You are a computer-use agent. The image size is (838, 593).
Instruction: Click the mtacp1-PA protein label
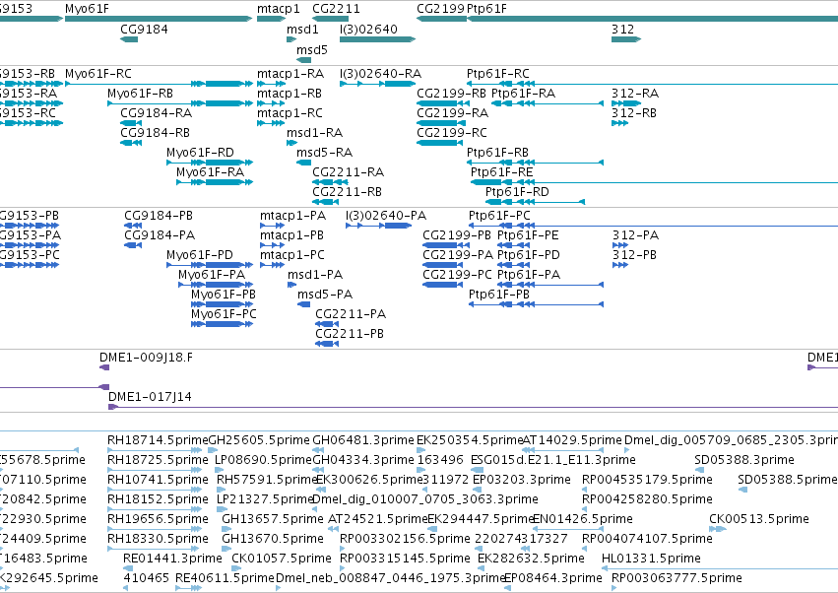click(292, 216)
